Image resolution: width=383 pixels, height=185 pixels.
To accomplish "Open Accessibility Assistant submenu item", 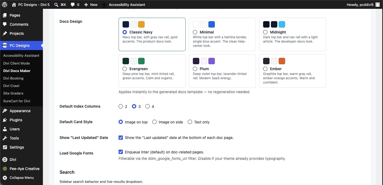I will [21, 55].
